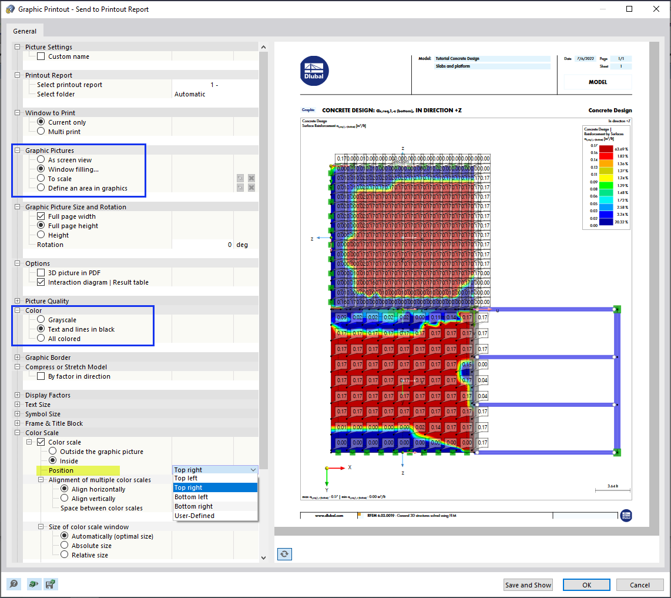Collapse the Printout Report section
Viewport: 671px width, 598px height.
click(x=17, y=75)
